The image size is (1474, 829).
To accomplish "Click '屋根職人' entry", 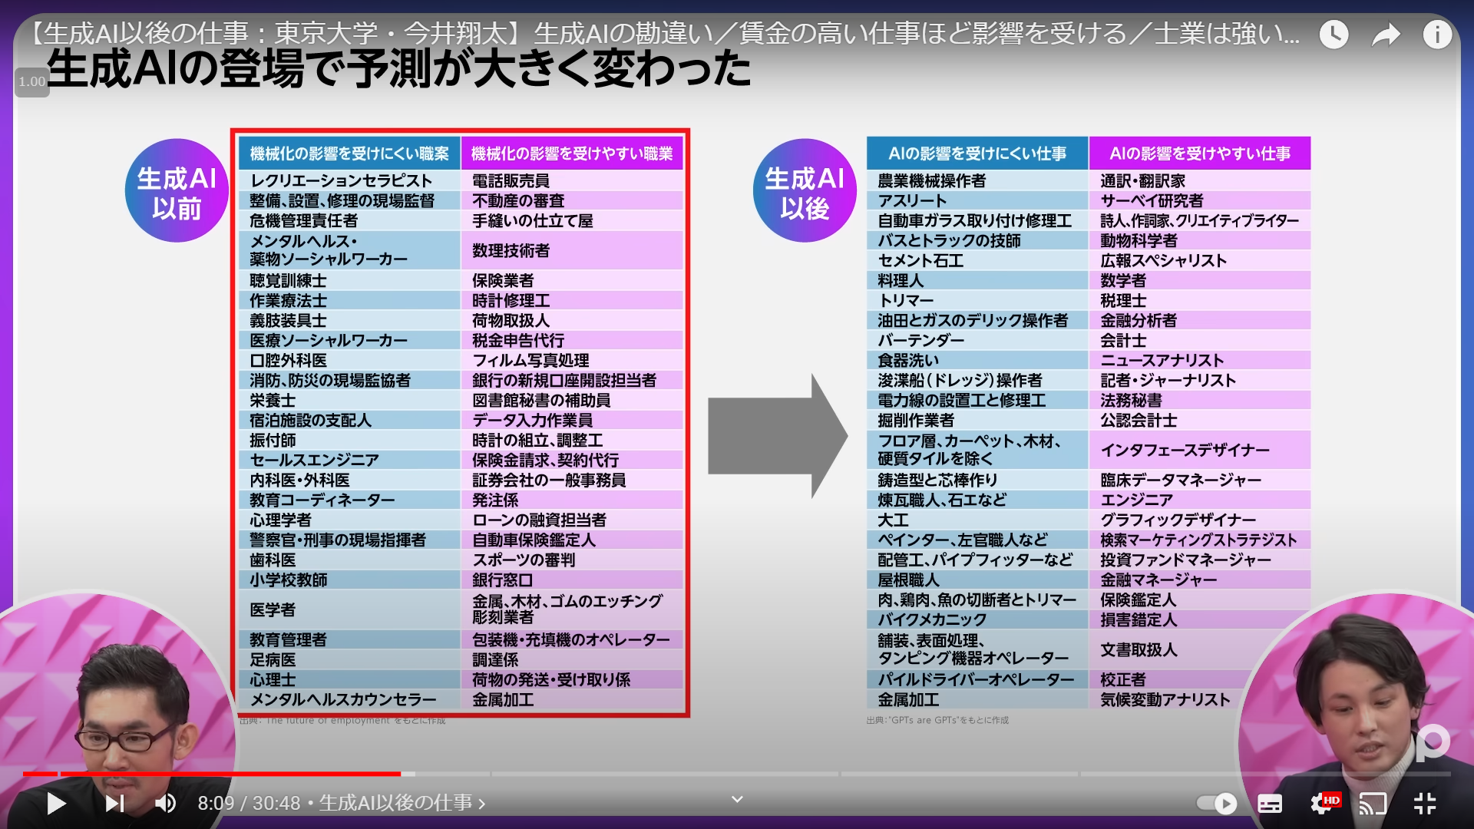I will click(908, 580).
